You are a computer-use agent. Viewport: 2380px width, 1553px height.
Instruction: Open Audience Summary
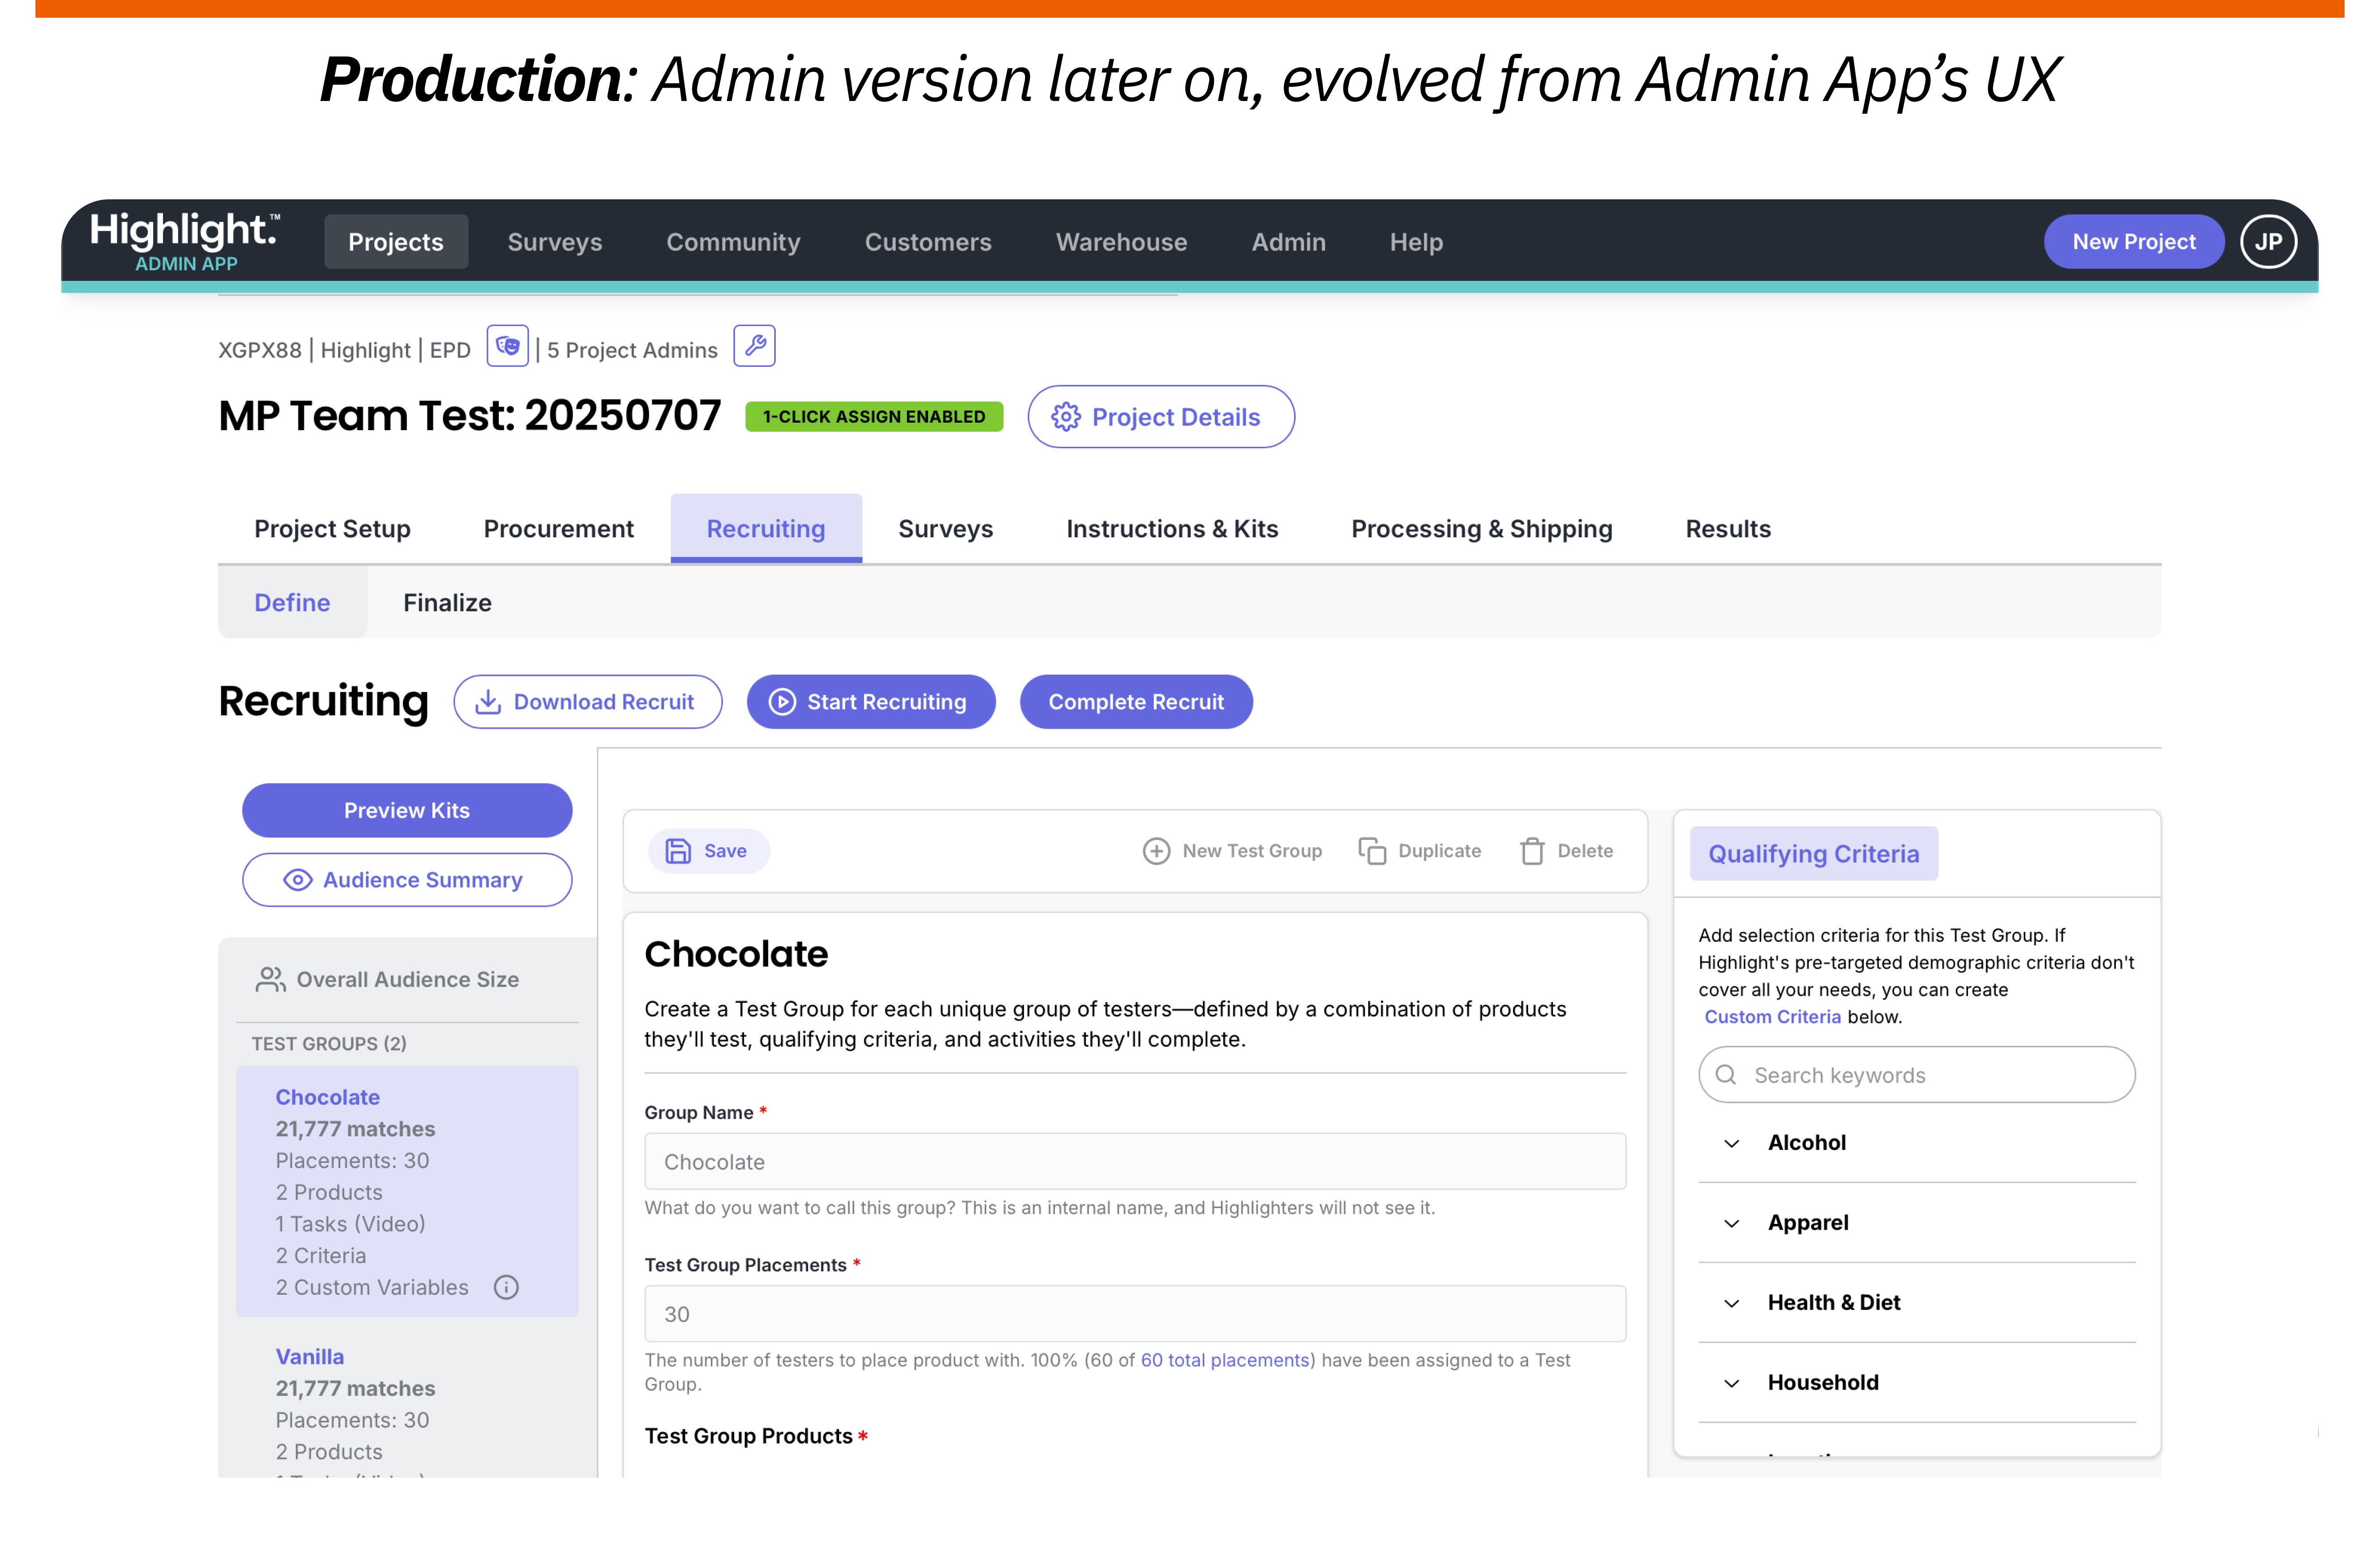[407, 880]
